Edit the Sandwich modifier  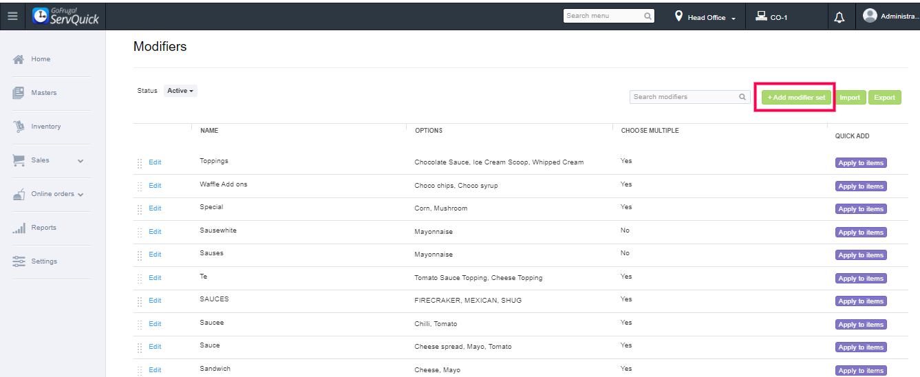tap(155, 370)
